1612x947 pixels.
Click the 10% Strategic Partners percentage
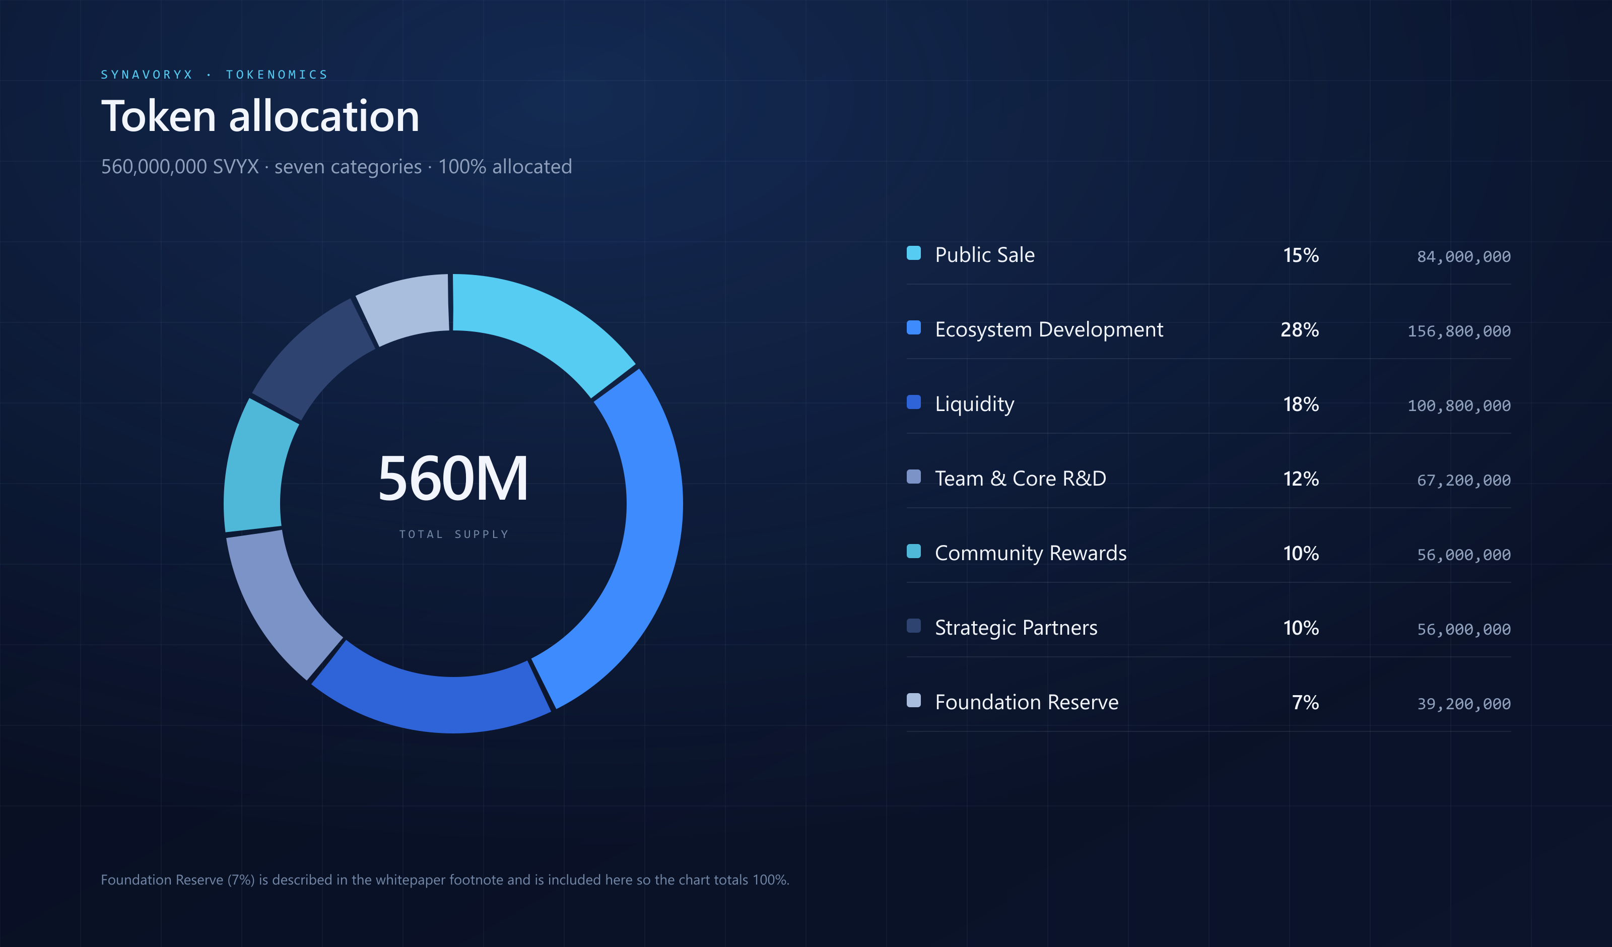point(1301,628)
